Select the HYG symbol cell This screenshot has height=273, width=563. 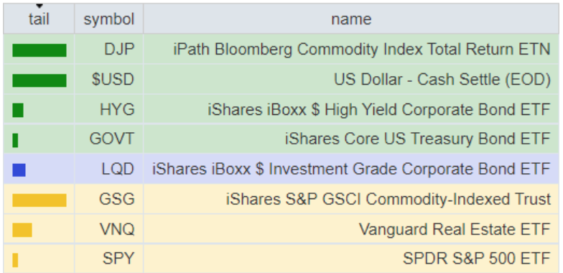pyautogui.click(x=109, y=109)
